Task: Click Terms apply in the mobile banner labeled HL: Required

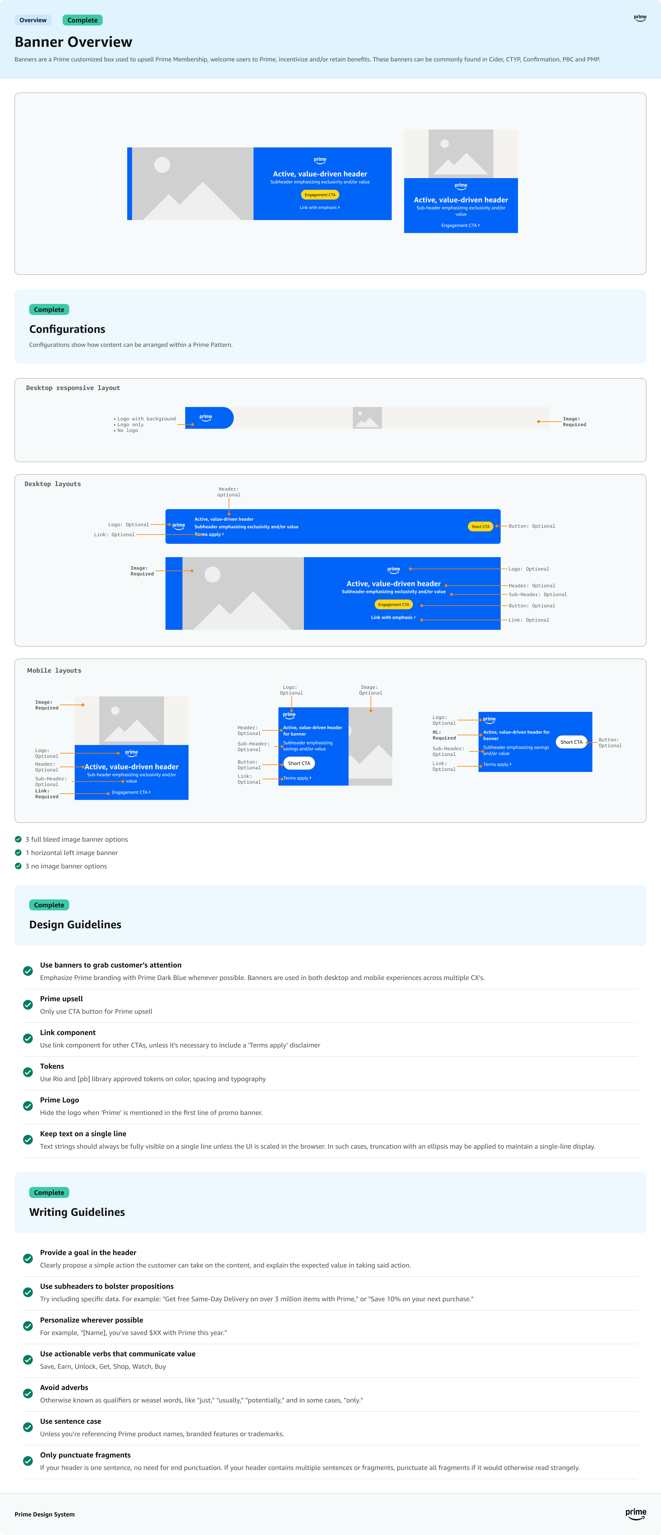Action: coord(497,764)
